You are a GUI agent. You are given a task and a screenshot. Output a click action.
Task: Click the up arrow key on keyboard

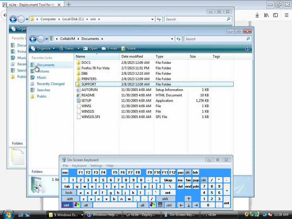pyautogui.click(x=189, y=199)
